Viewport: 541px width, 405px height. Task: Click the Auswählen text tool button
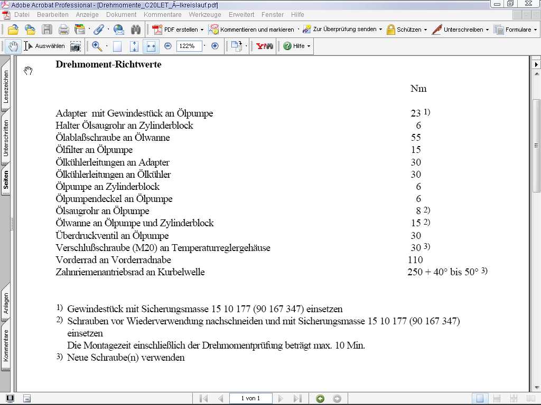click(44, 46)
